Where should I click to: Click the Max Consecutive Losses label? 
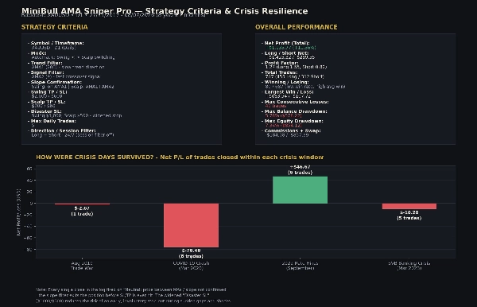pyautogui.click(x=297, y=102)
